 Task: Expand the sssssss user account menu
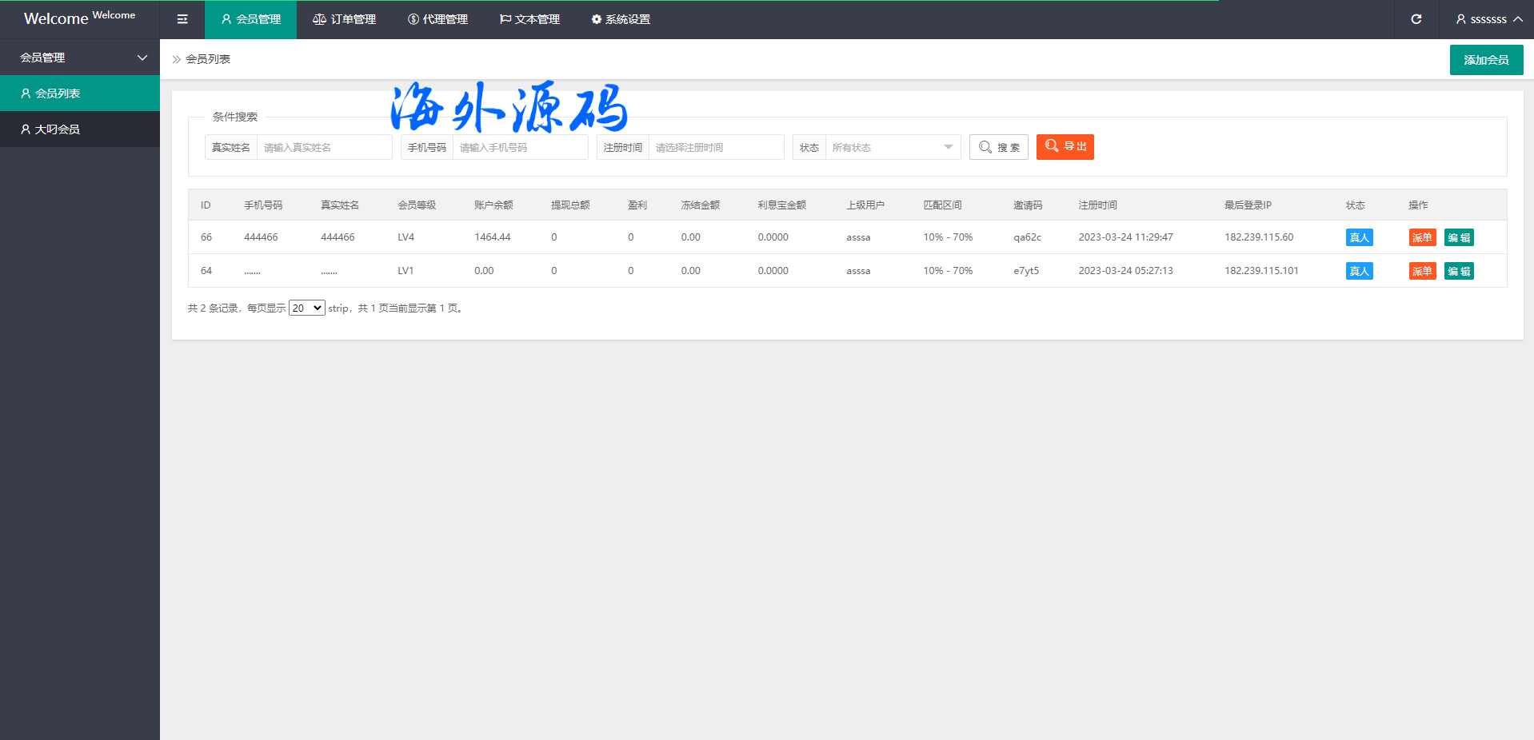[1488, 19]
